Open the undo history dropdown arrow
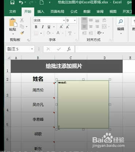Screen dimensions: 135x152 [x=25, y=2]
